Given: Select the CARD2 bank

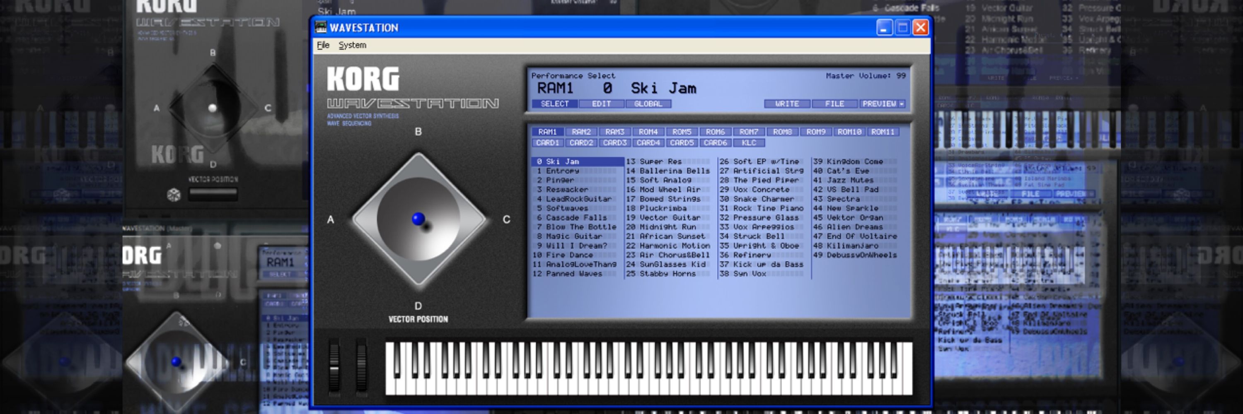Looking at the screenshot, I should click(x=581, y=143).
